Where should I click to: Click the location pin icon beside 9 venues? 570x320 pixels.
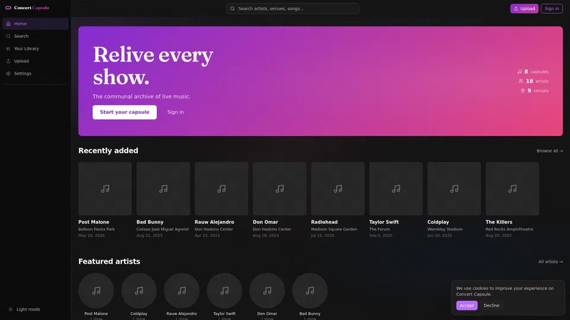(x=522, y=91)
